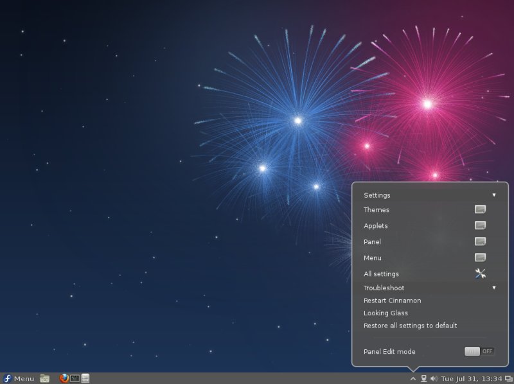Open Applets settings entry
The image size is (514, 384).
(429, 226)
